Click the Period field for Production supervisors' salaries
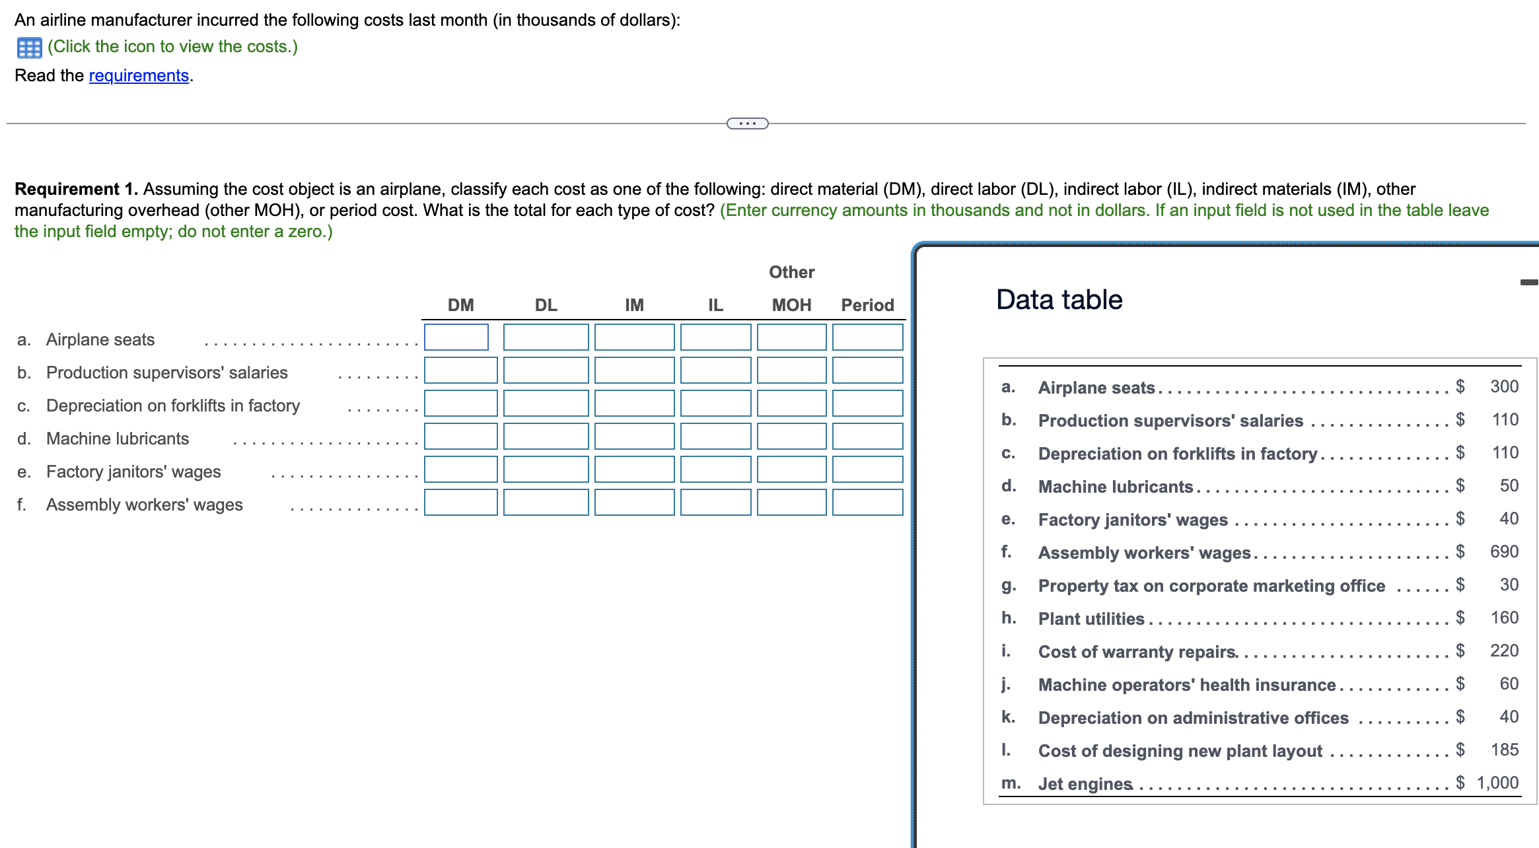The width and height of the screenshot is (1539, 848). pos(867,371)
